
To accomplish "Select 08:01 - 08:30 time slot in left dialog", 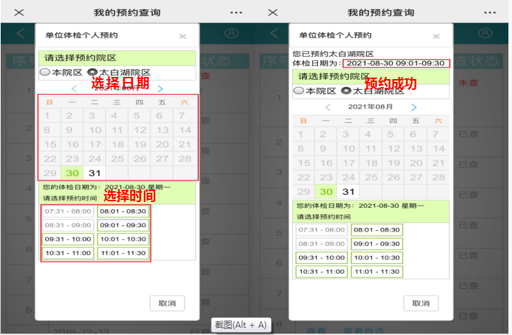I will [123, 211].
